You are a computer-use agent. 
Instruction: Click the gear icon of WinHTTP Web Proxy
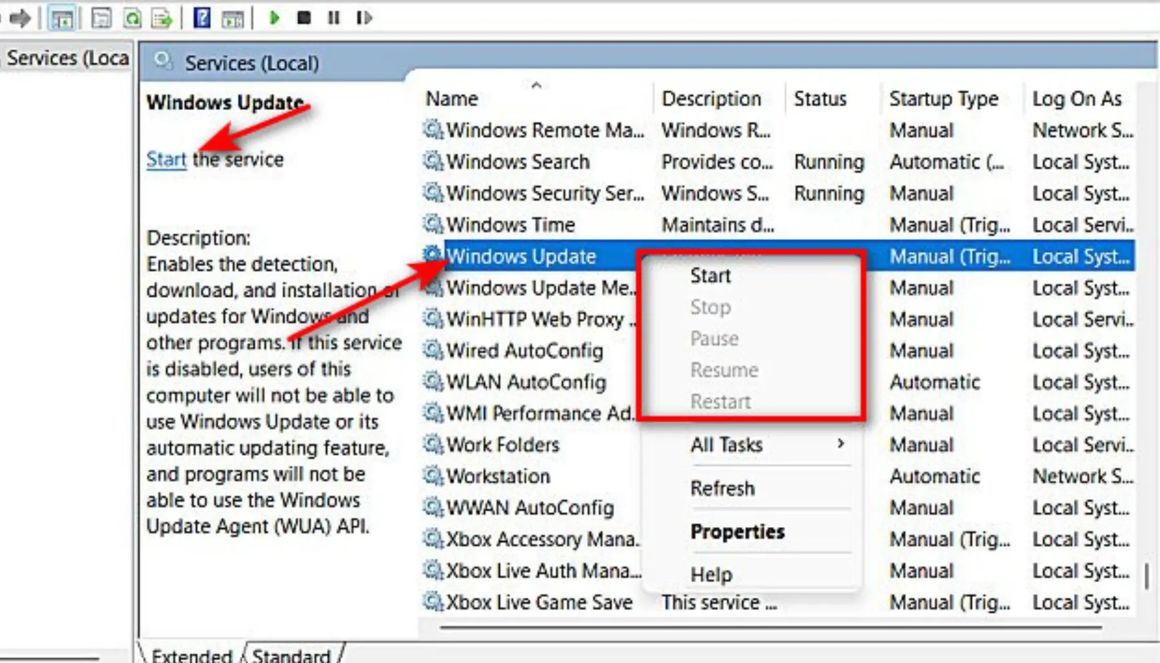point(433,319)
